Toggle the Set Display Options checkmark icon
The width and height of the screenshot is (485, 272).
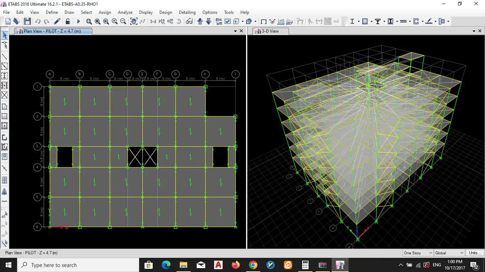point(228,22)
